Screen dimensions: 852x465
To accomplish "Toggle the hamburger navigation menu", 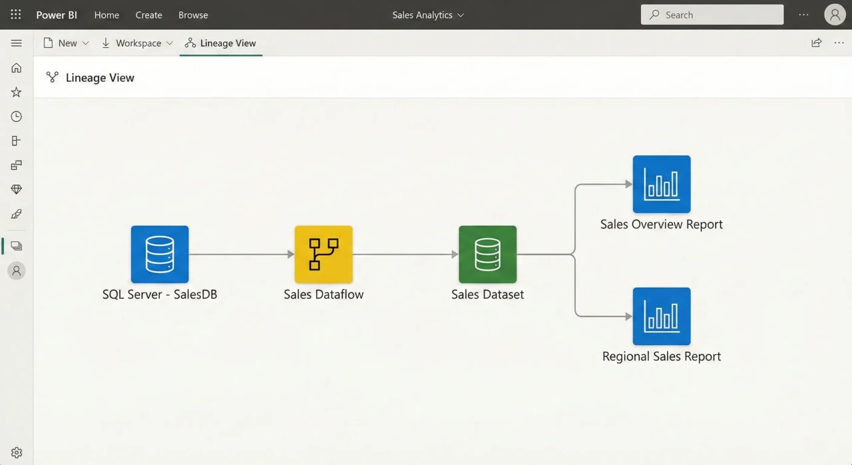I will click(x=17, y=43).
